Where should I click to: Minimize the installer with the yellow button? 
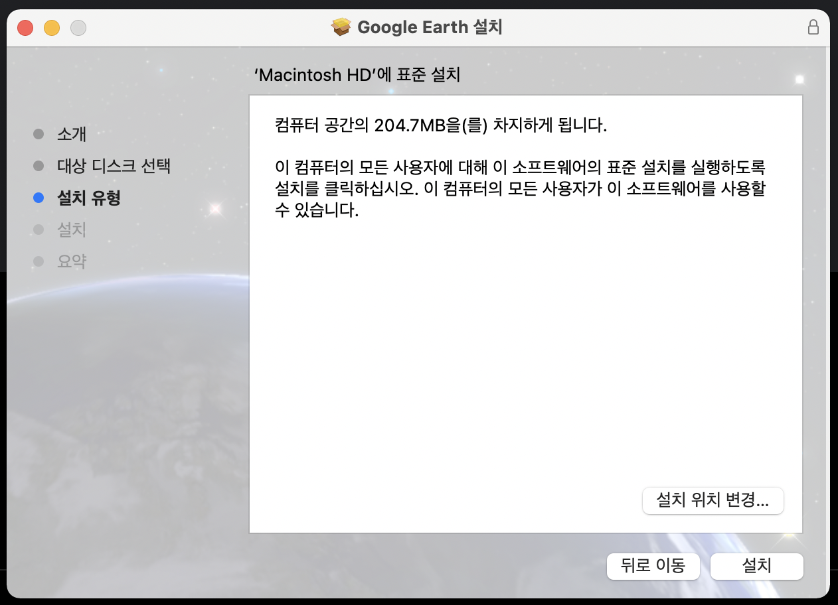pos(52,28)
